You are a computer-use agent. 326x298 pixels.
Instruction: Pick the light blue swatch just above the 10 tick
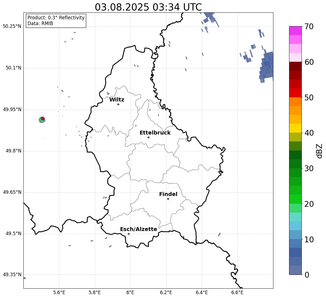coord(295,235)
